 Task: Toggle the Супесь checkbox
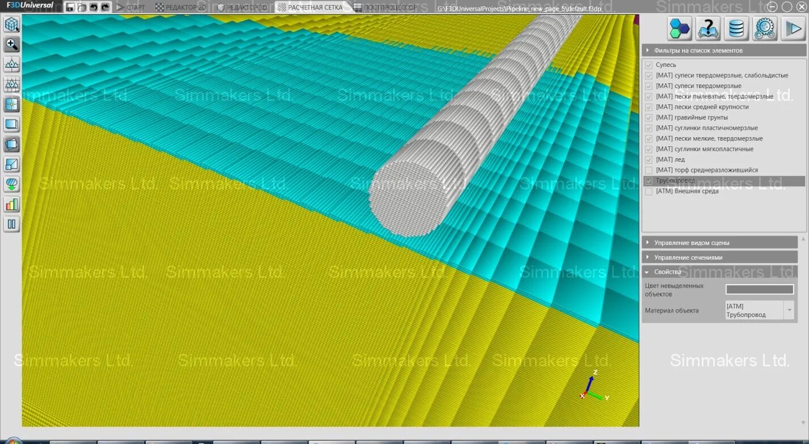click(649, 65)
